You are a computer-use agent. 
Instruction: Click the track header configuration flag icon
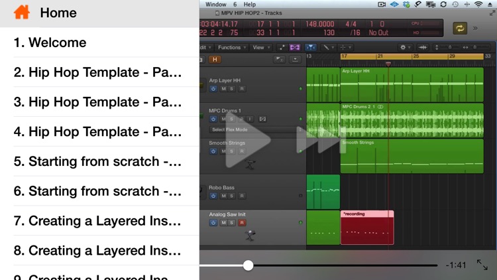tap(279, 59)
